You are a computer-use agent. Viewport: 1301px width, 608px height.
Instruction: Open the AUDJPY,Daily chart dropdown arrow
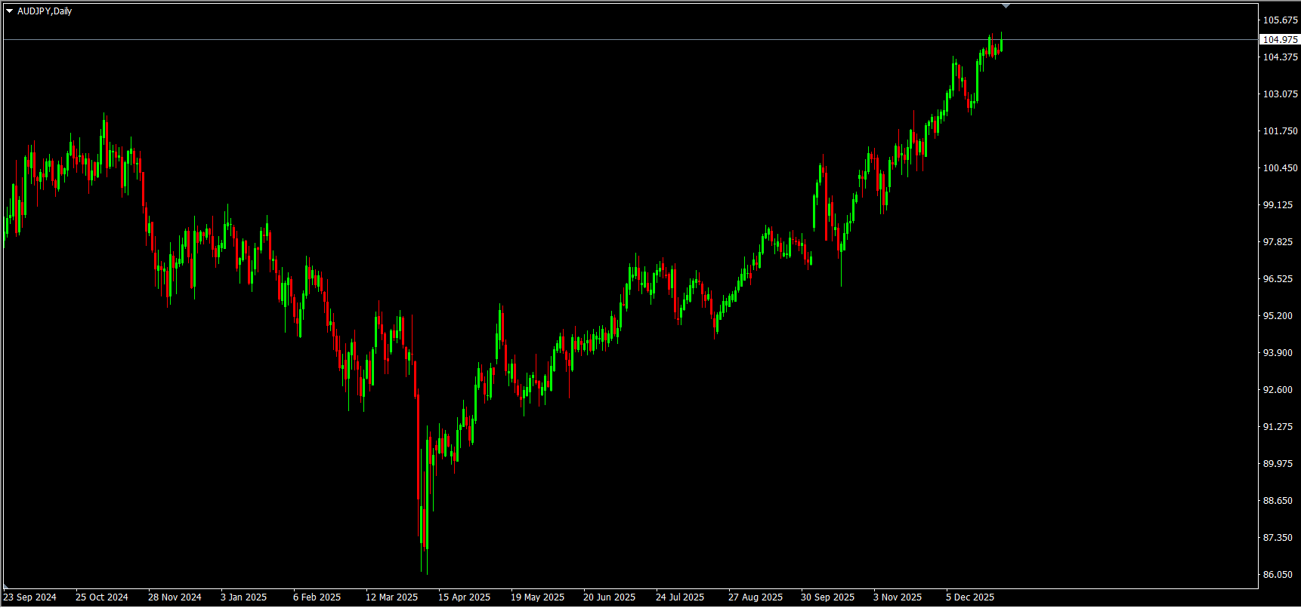(x=9, y=11)
